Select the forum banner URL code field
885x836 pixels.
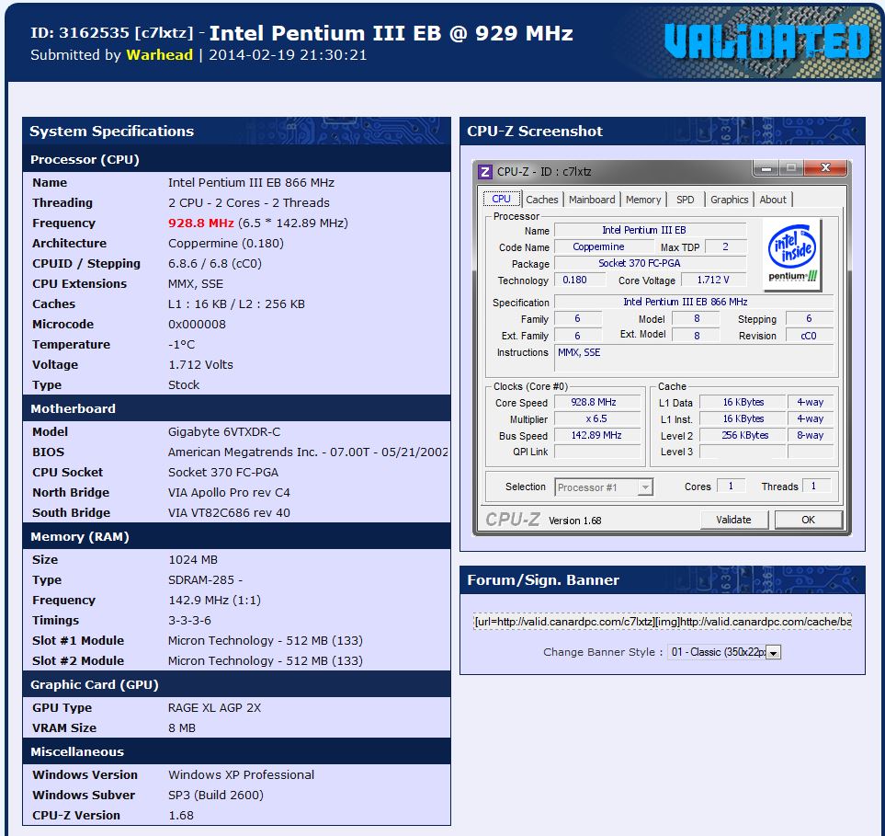(x=662, y=622)
